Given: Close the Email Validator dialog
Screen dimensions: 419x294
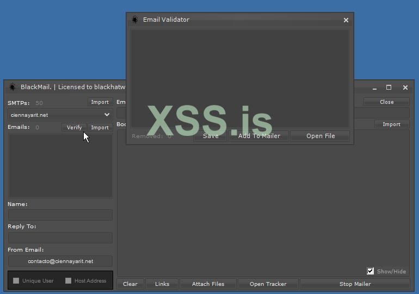Looking at the screenshot, I should pos(346,20).
